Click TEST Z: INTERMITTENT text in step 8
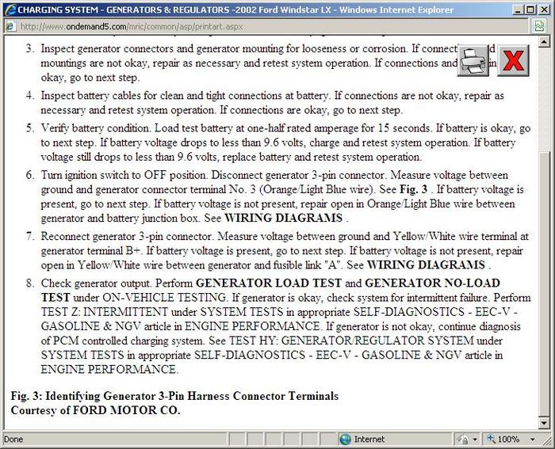This screenshot has width=555, height=449. (x=104, y=312)
